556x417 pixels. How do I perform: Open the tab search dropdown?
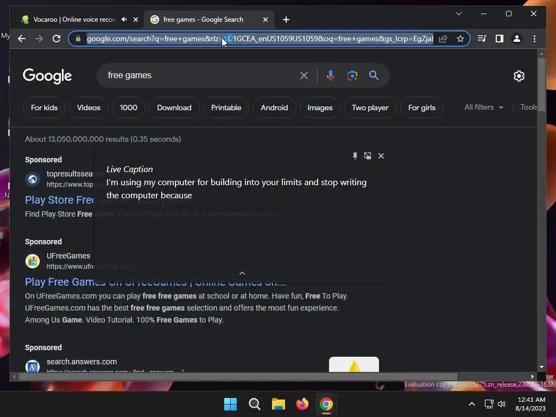point(458,14)
